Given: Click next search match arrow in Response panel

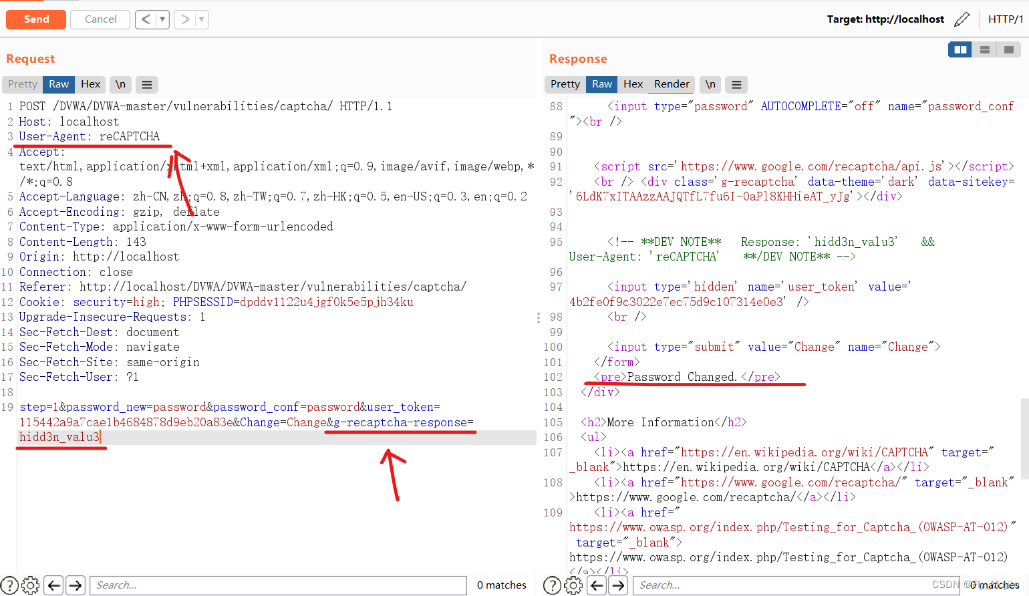Looking at the screenshot, I should (x=618, y=585).
